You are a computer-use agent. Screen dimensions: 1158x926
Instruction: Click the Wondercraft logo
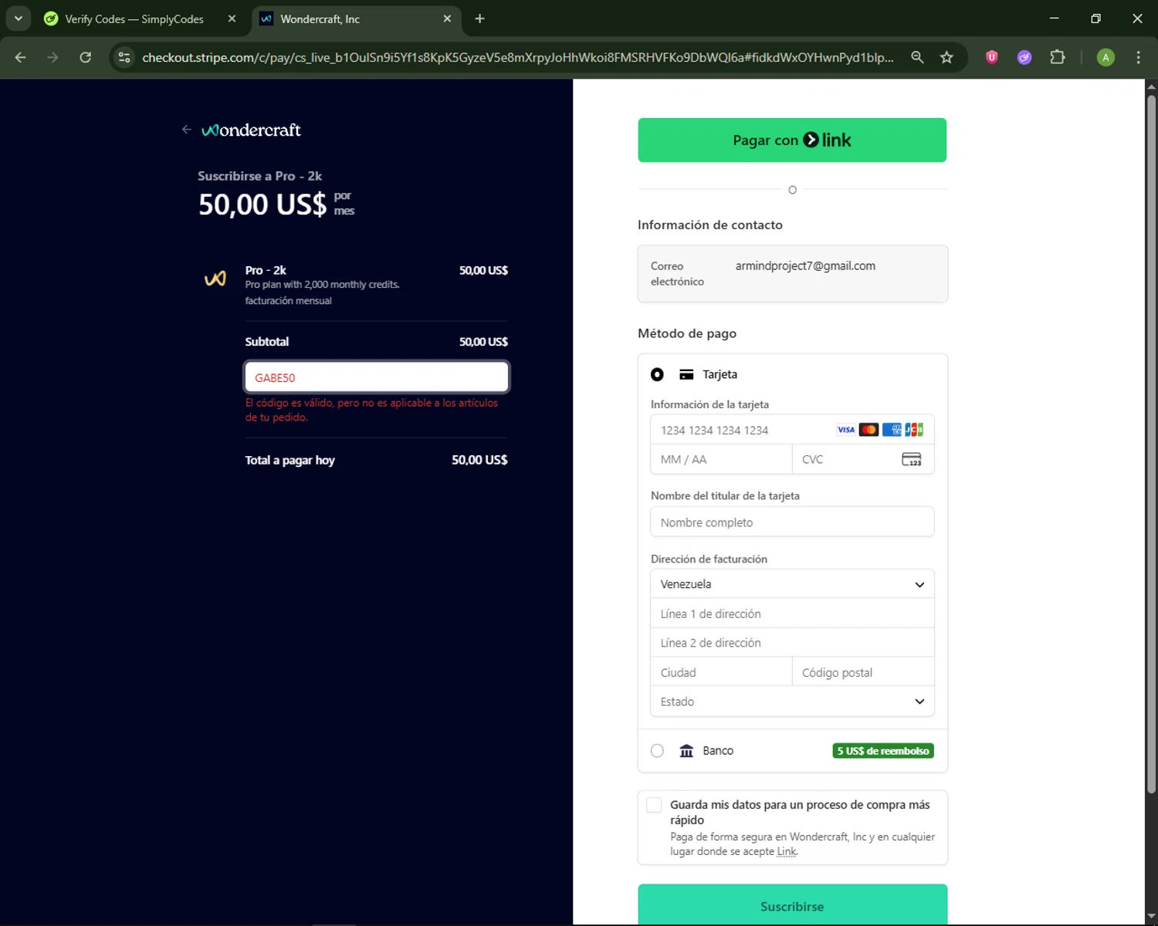[x=251, y=130]
